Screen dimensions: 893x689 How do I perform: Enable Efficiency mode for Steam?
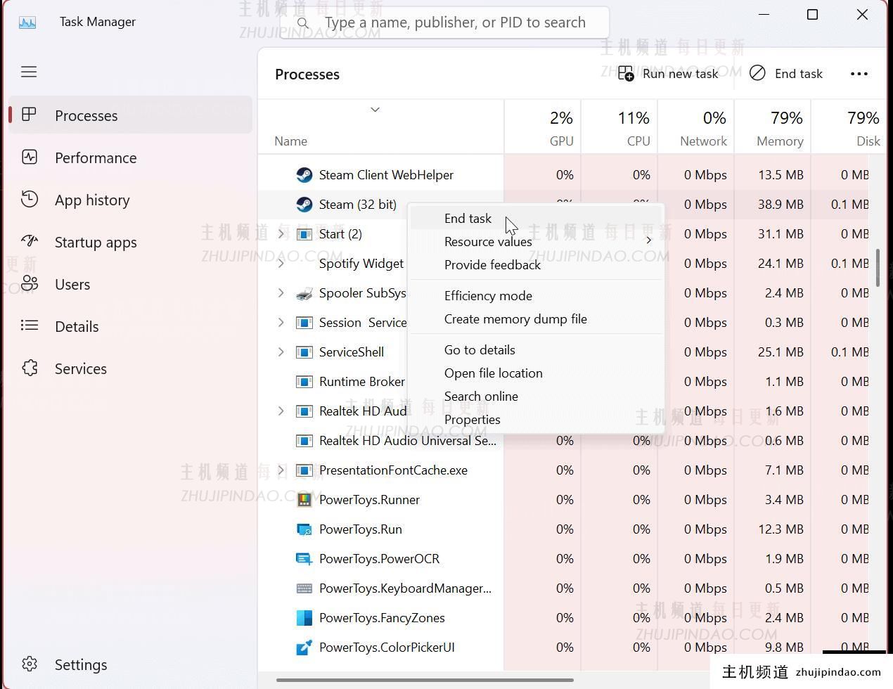[488, 295]
